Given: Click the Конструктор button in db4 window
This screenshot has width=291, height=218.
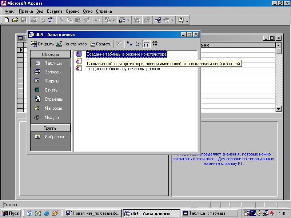Looking at the screenshot, I should coord(71,44).
